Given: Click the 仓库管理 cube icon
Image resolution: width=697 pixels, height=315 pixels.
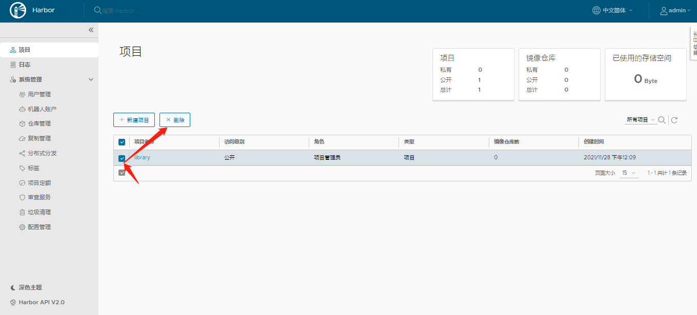Looking at the screenshot, I should pyautogui.click(x=22, y=124).
